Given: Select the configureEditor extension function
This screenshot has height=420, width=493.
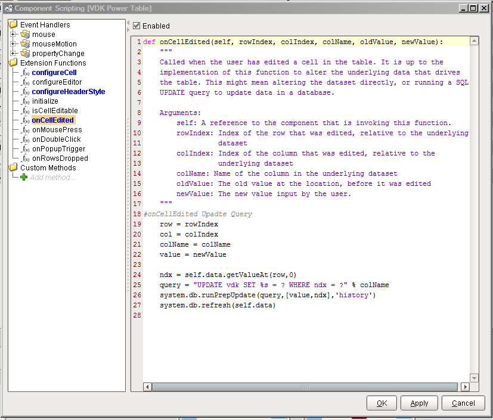Looking at the screenshot, I should [x=57, y=82].
